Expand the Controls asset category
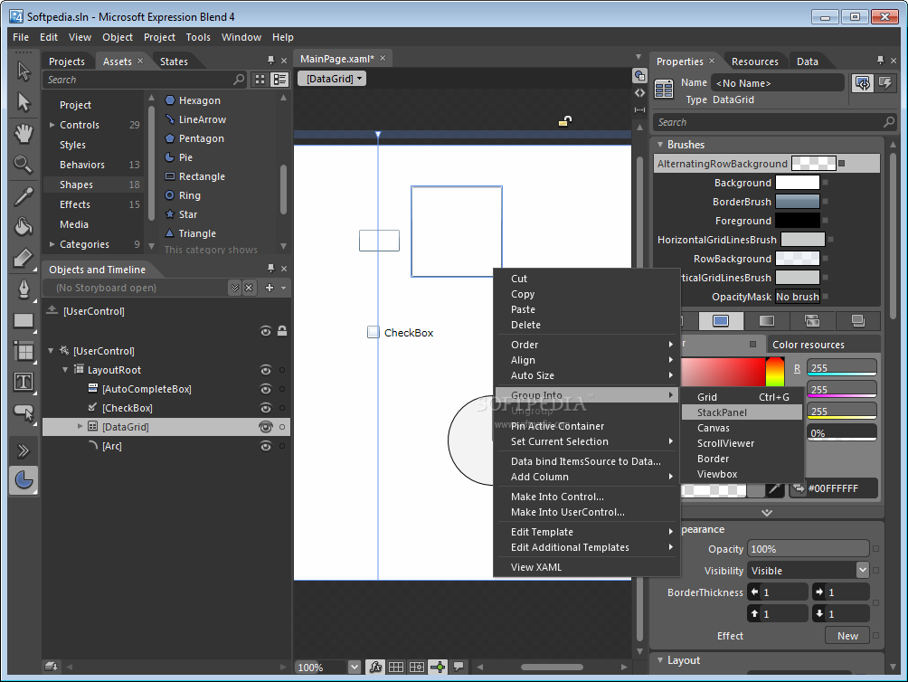908x682 pixels. click(52, 125)
